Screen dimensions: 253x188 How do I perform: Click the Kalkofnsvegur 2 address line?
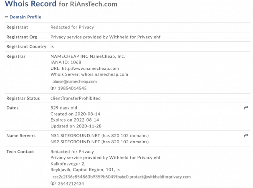(68, 164)
